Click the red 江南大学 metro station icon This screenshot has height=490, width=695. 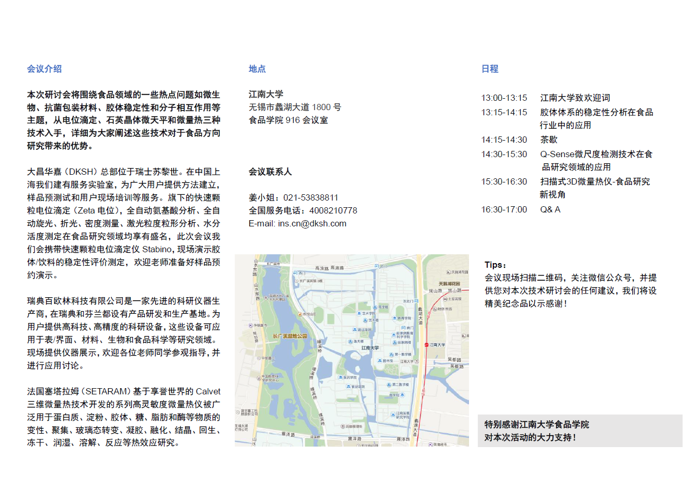coord(426,345)
